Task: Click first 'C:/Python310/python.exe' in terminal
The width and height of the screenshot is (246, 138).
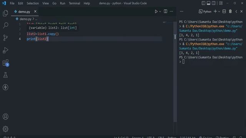Action: pyautogui.click(x=205, y=26)
